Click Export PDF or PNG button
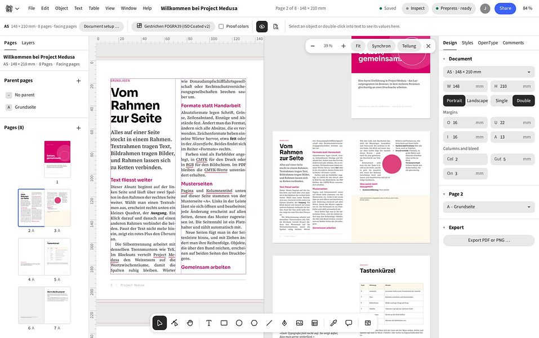Image resolution: width=539 pixels, height=338 pixels. 489,241
